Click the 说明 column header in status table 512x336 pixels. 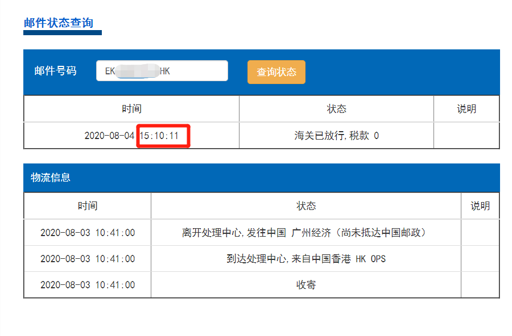(466, 108)
